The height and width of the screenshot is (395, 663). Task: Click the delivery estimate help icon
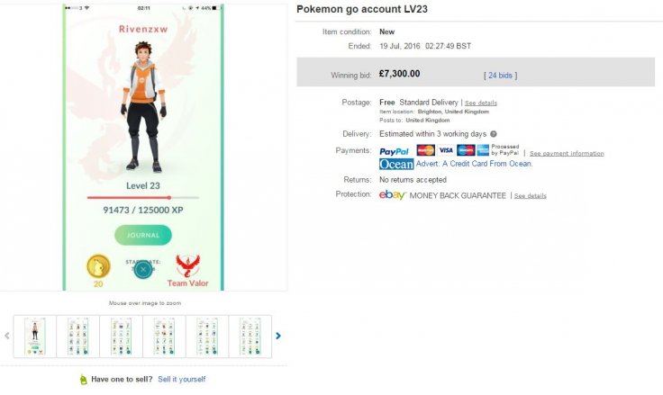point(494,134)
